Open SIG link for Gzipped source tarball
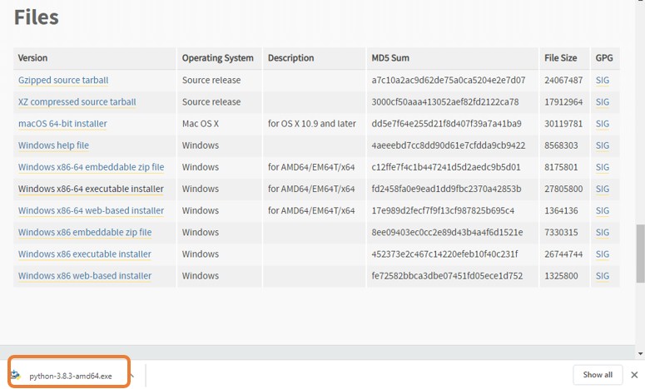645x389 pixels. (x=603, y=80)
